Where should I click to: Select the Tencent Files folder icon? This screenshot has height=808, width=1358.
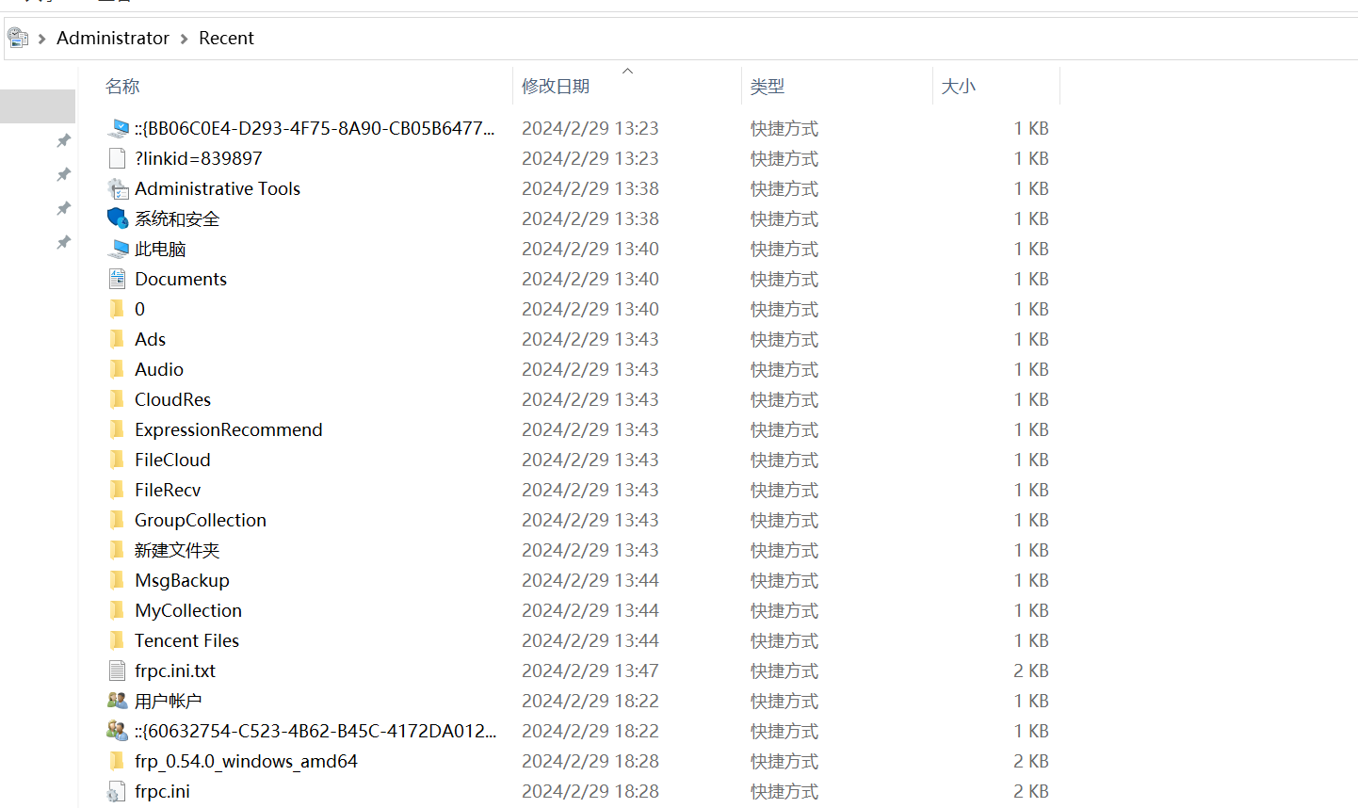coord(118,640)
